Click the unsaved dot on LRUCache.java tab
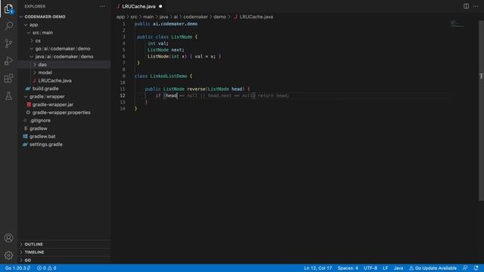Image resolution: width=484 pixels, height=272 pixels. point(160,6)
